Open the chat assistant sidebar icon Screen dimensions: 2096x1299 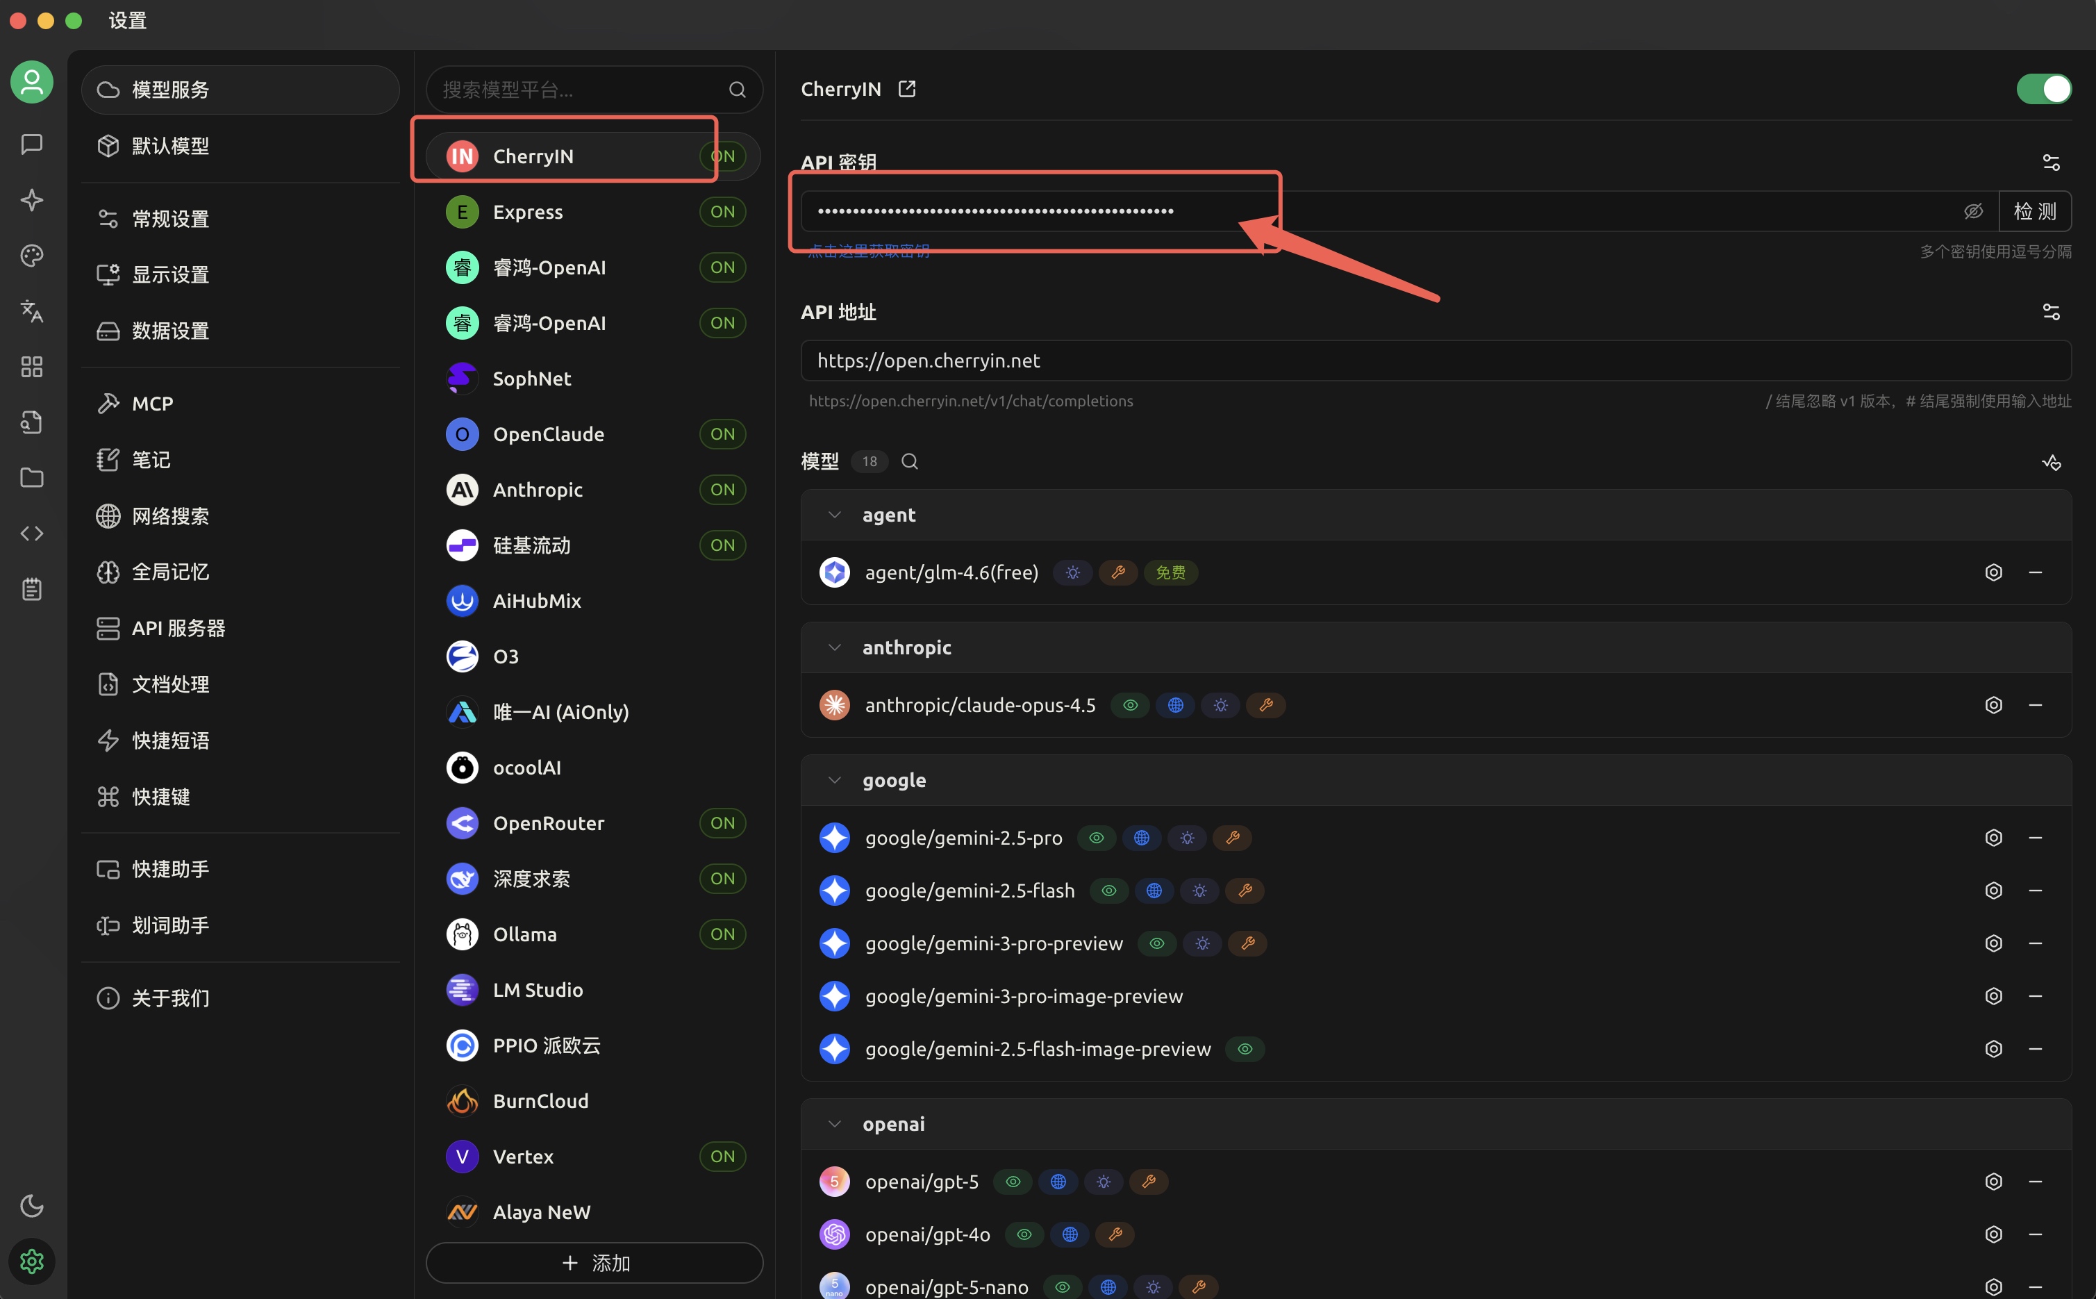coord(32,144)
